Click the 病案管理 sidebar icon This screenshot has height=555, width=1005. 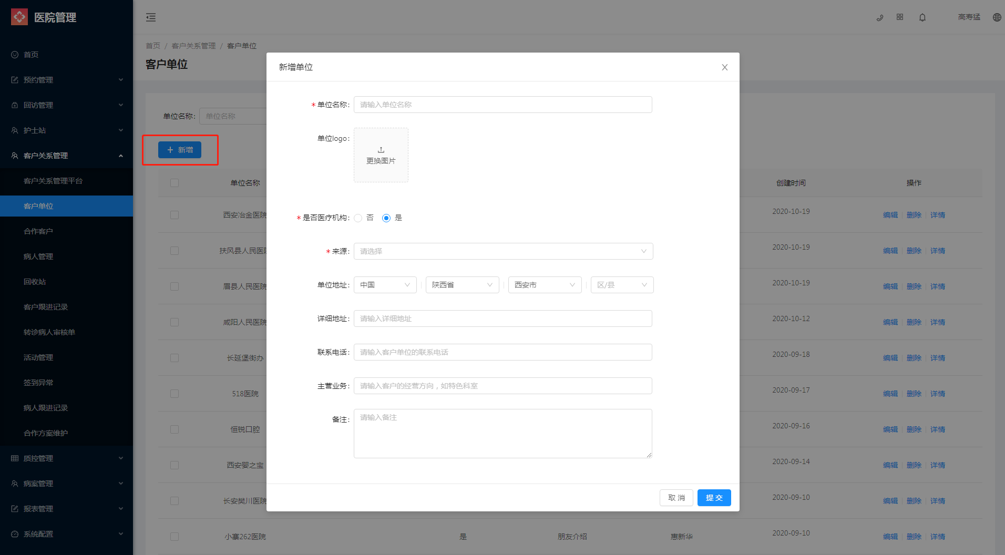click(15, 484)
